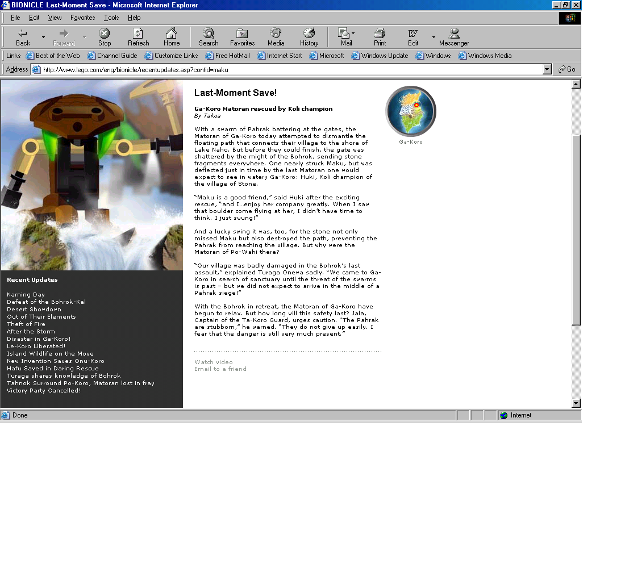
Task: Click the Watch video link
Action: click(214, 362)
